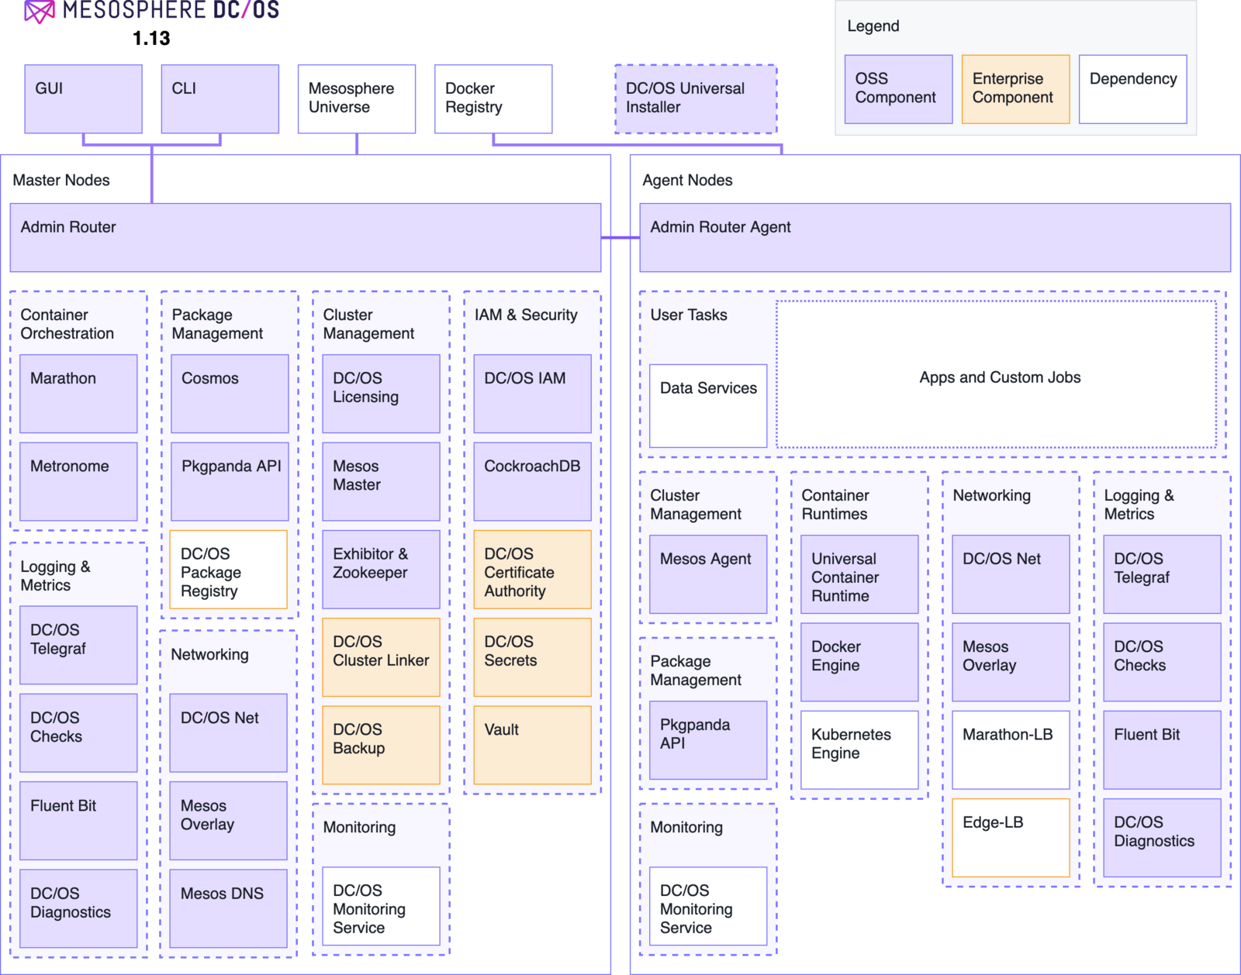Click the Apps and Custom Jobs area
Viewport: 1241px width, 975px height.
997,374
